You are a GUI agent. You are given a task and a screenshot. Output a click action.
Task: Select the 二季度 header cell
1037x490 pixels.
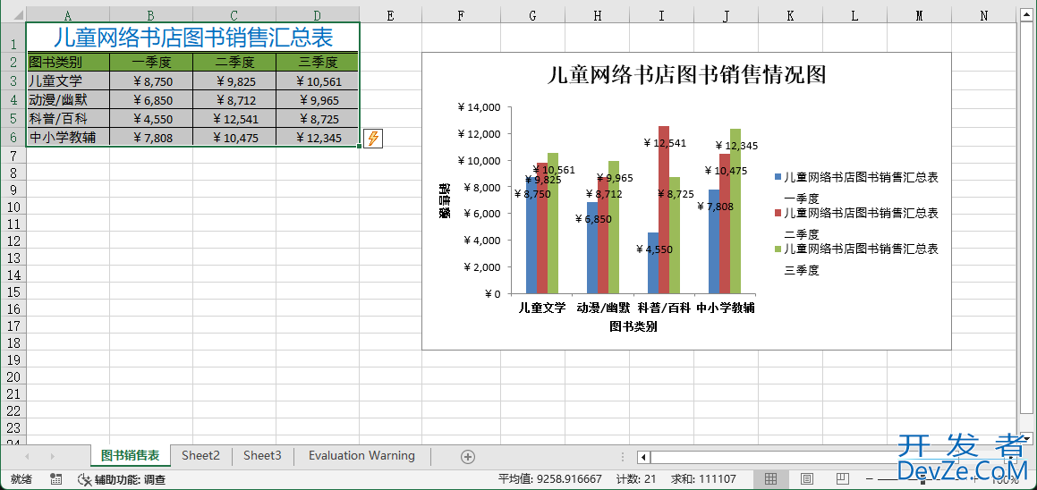234,62
